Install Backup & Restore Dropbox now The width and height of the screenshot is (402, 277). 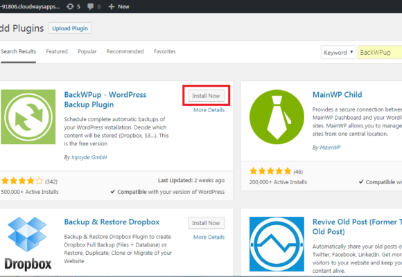[206, 223]
